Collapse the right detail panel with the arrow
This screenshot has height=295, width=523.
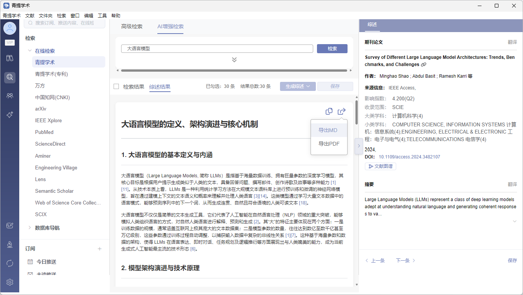(x=359, y=146)
